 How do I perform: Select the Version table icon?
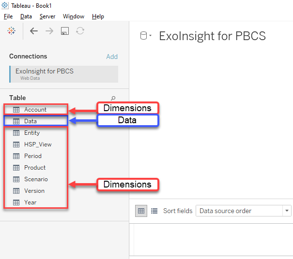[x=16, y=191]
